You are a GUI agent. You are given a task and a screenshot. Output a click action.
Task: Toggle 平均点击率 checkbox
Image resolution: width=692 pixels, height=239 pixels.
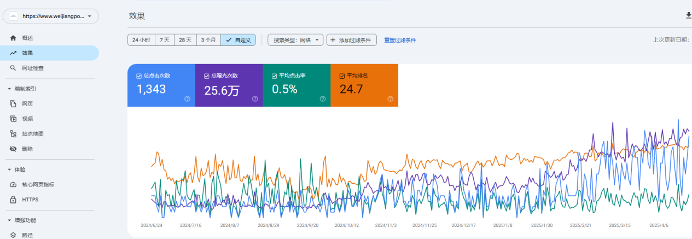point(274,76)
